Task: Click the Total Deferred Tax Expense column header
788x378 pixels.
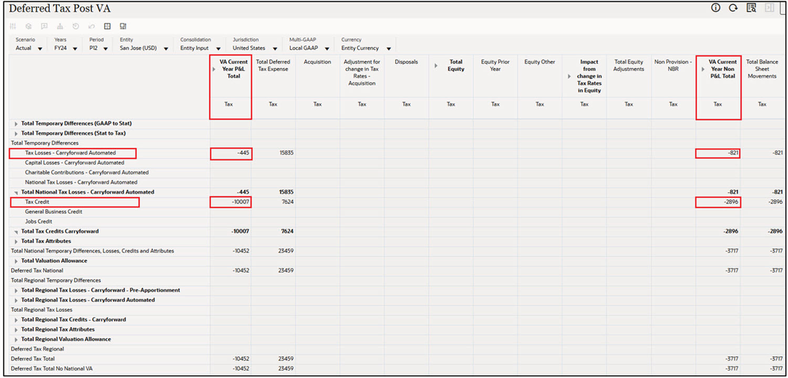Action: pyautogui.click(x=273, y=65)
